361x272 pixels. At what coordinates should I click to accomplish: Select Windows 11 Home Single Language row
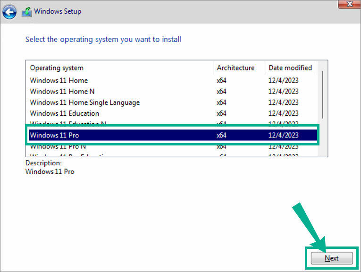pos(173,102)
